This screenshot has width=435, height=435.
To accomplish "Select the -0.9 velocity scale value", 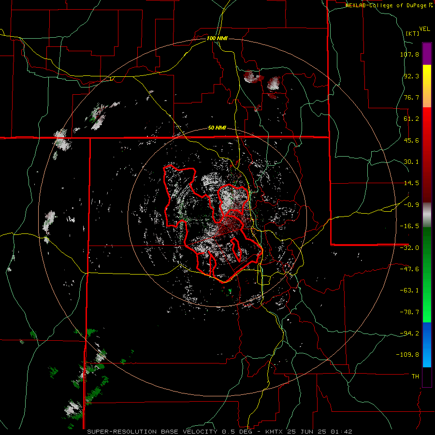I will point(411,205).
